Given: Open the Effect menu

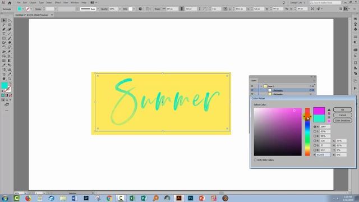Looking at the screenshot, I should click(58, 3).
